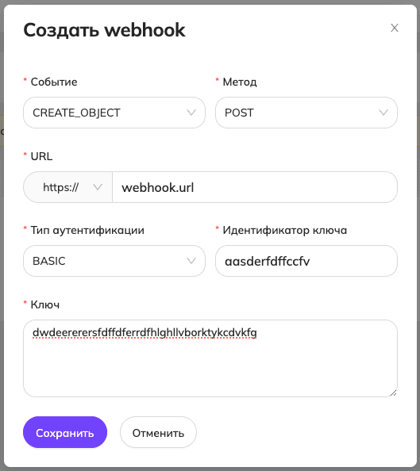
Task: Click the Сохранить button
Action: click(x=65, y=432)
